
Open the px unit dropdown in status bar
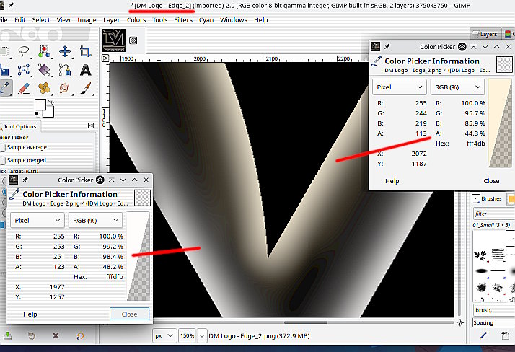pyautogui.click(x=164, y=336)
